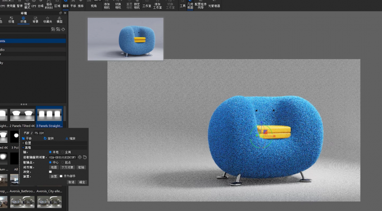
Task: Click the three-dot panel splitter handle
Action: 24,104
